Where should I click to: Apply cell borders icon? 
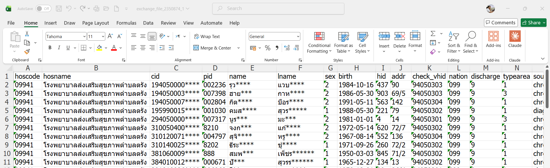[83, 48]
